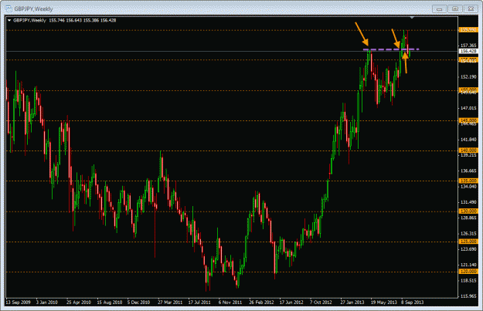Click the 7 Oct 2012 date label
The height and width of the screenshot is (311, 483).
click(x=321, y=303)
